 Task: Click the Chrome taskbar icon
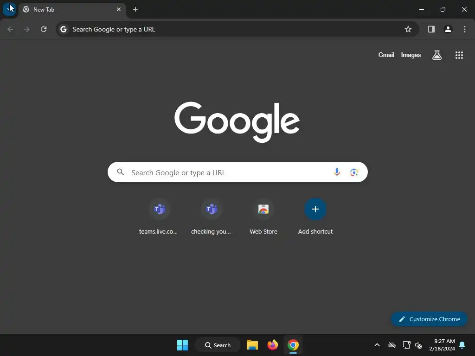point(293,345)
